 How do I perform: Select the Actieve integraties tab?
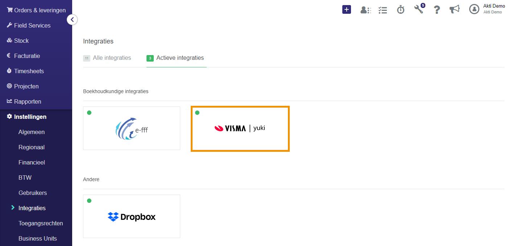pos(176,58)
